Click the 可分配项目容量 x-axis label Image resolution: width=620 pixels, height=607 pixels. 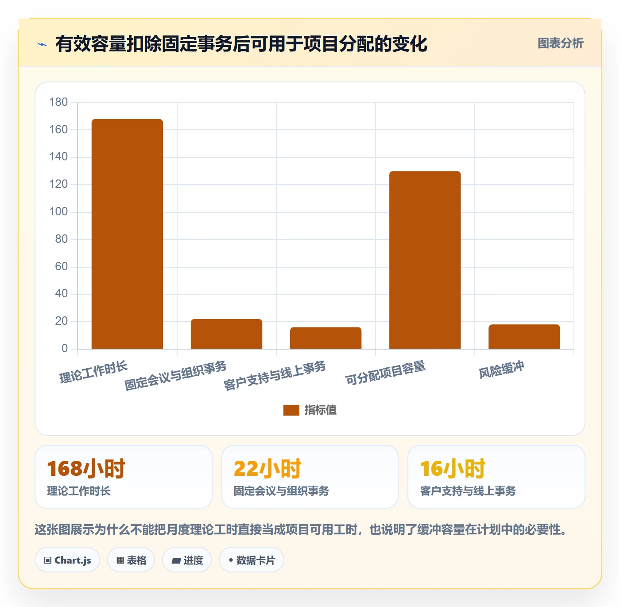click(x=385, y=373)
